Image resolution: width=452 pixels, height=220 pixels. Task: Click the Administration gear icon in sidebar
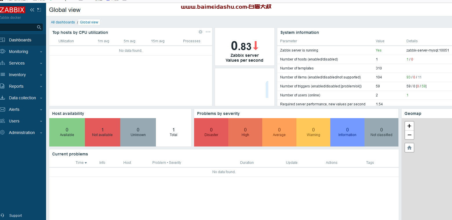point(3,133)
